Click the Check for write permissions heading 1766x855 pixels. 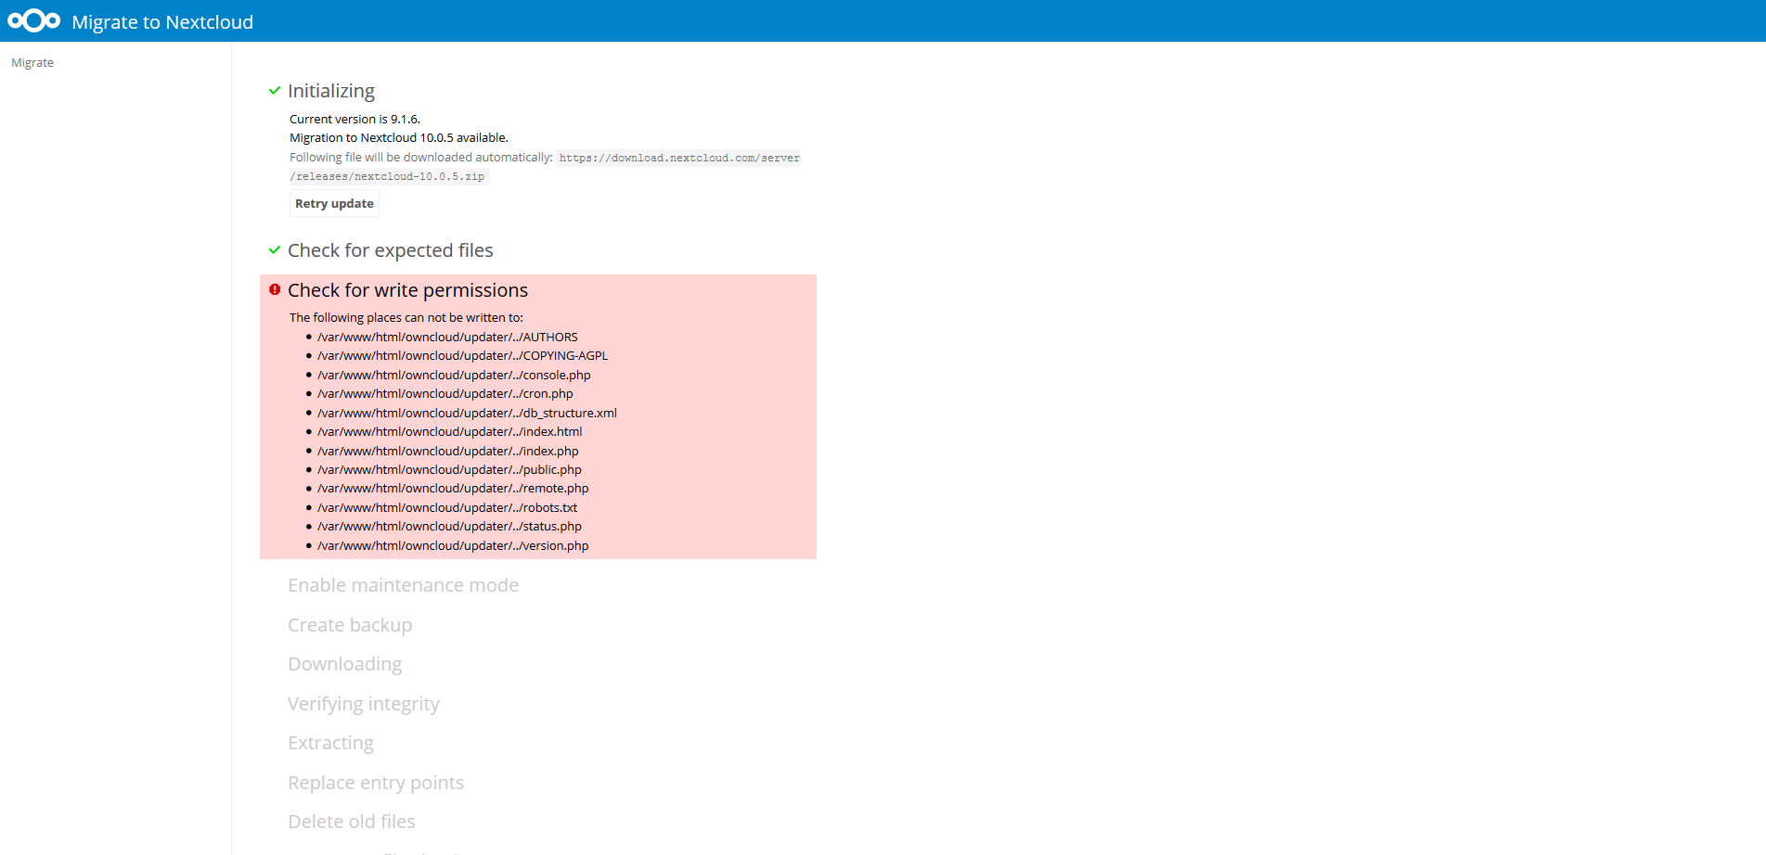[x=407, y=290]
